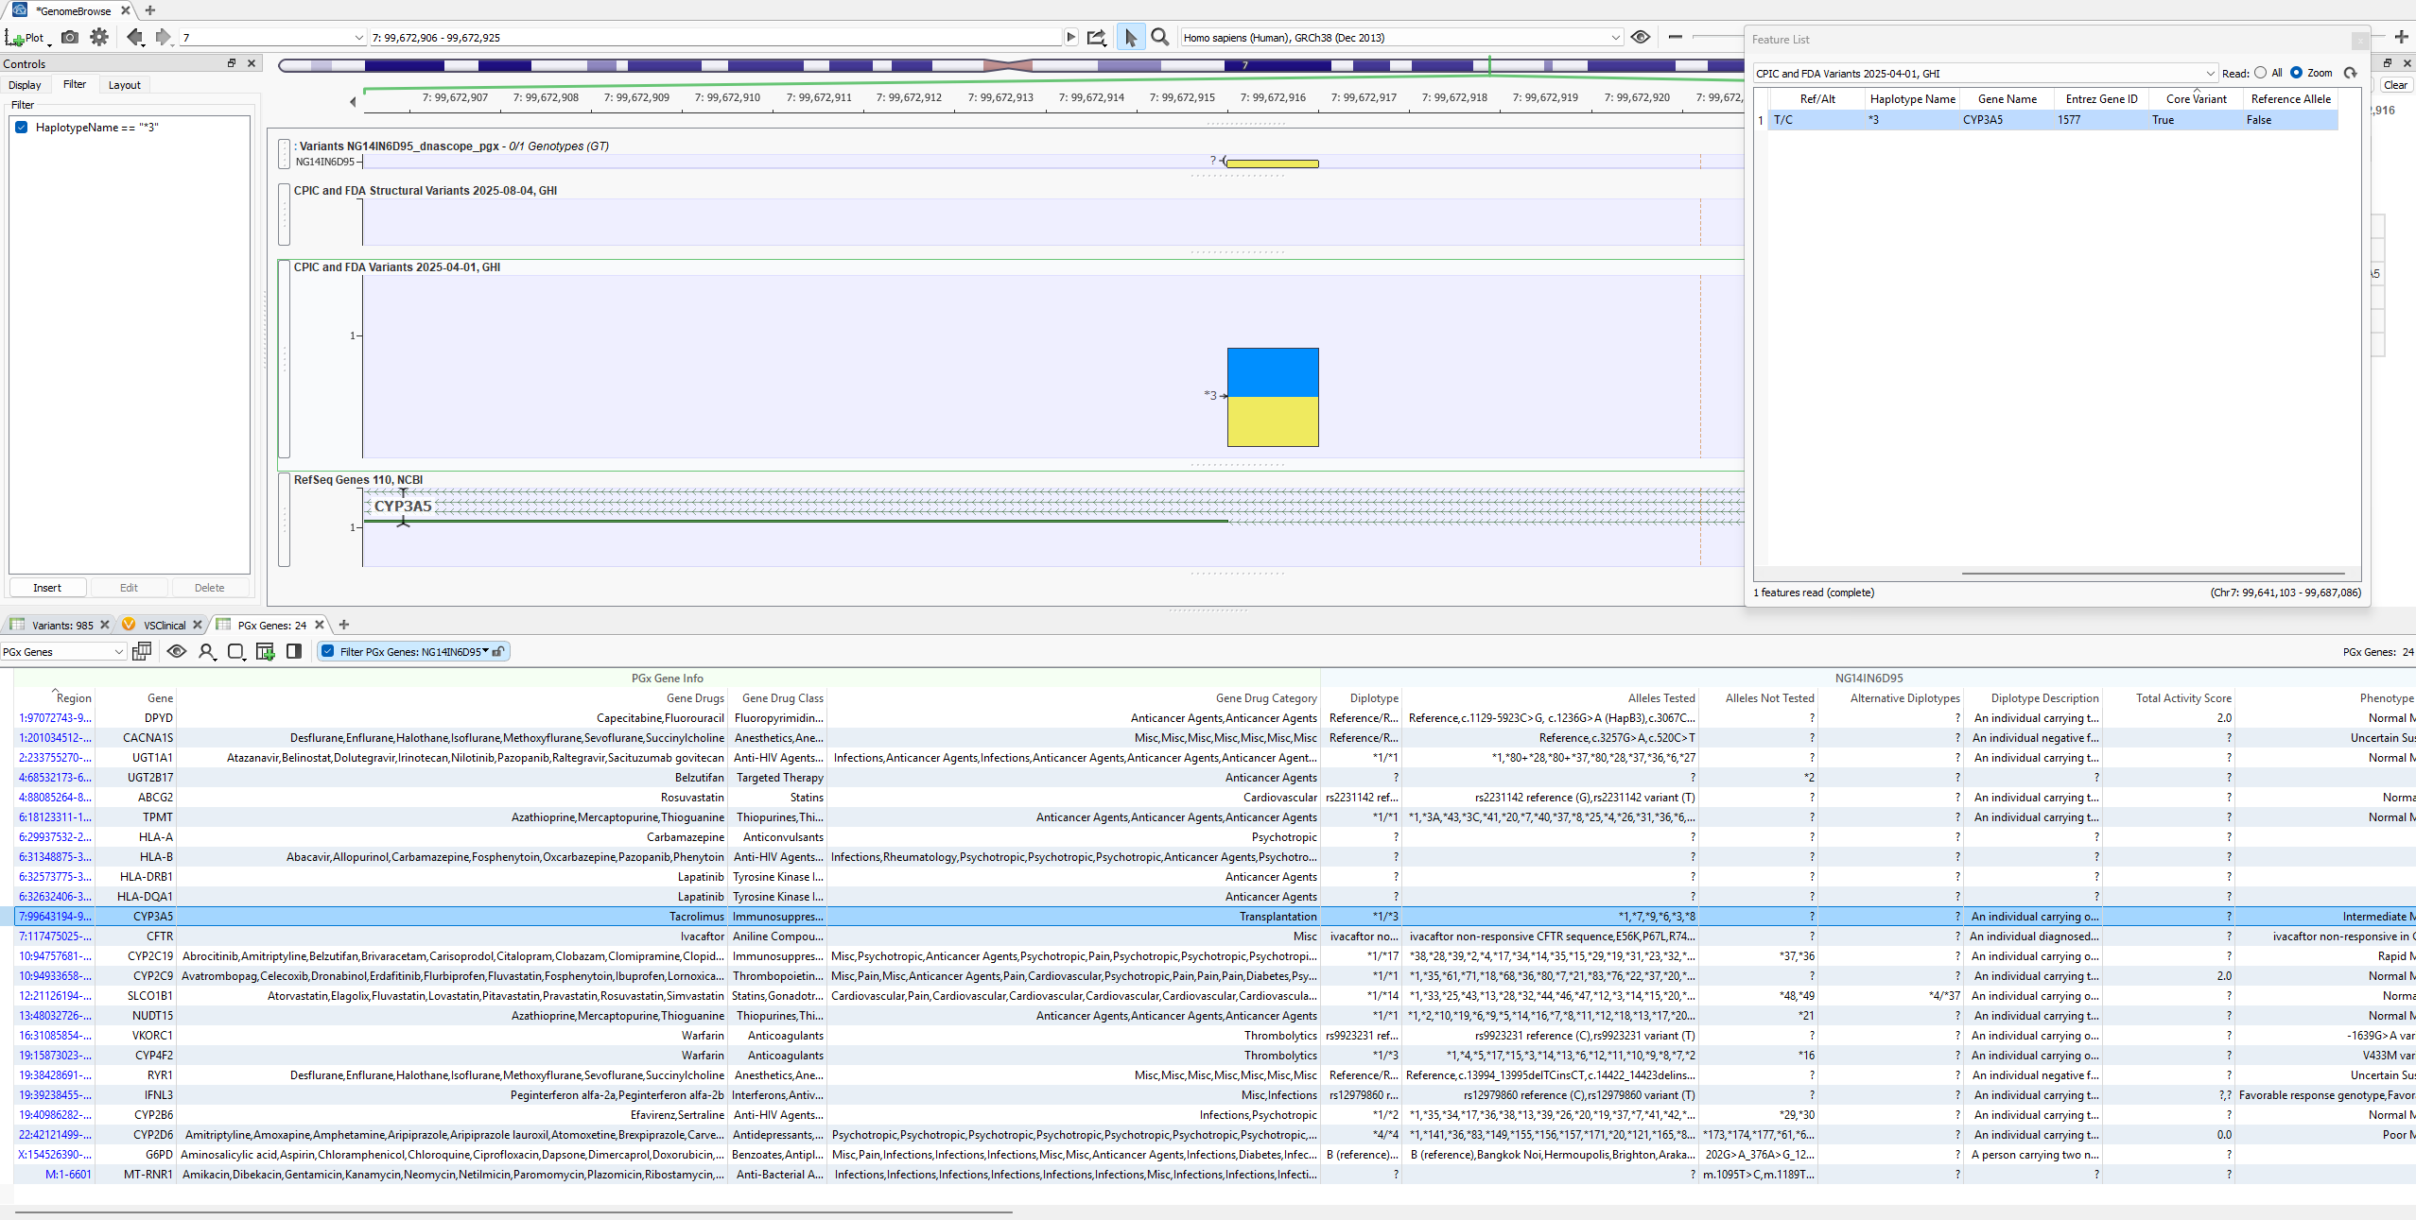Screen dimensions: 2416x1220
Task: Toggle the side panel split icon
Action: click(x=294, y=651)
